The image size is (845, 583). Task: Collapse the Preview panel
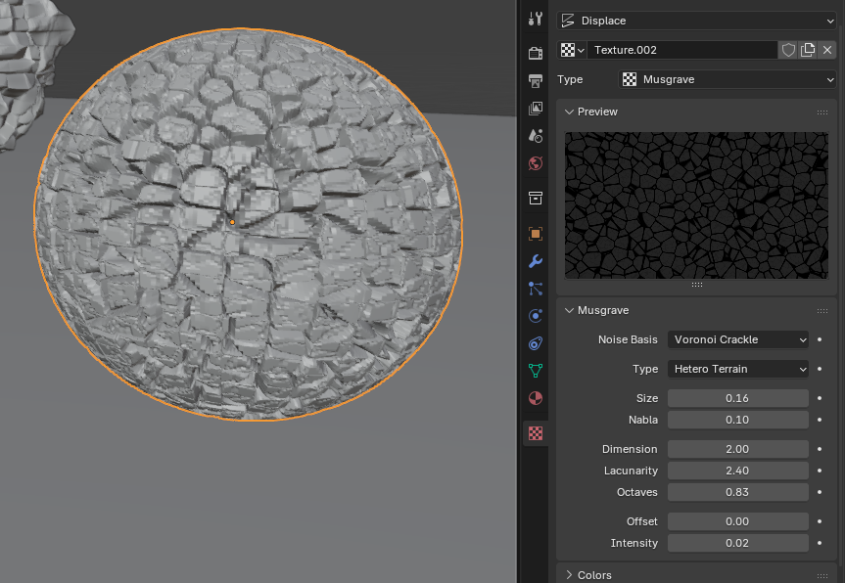coord(596,112)
